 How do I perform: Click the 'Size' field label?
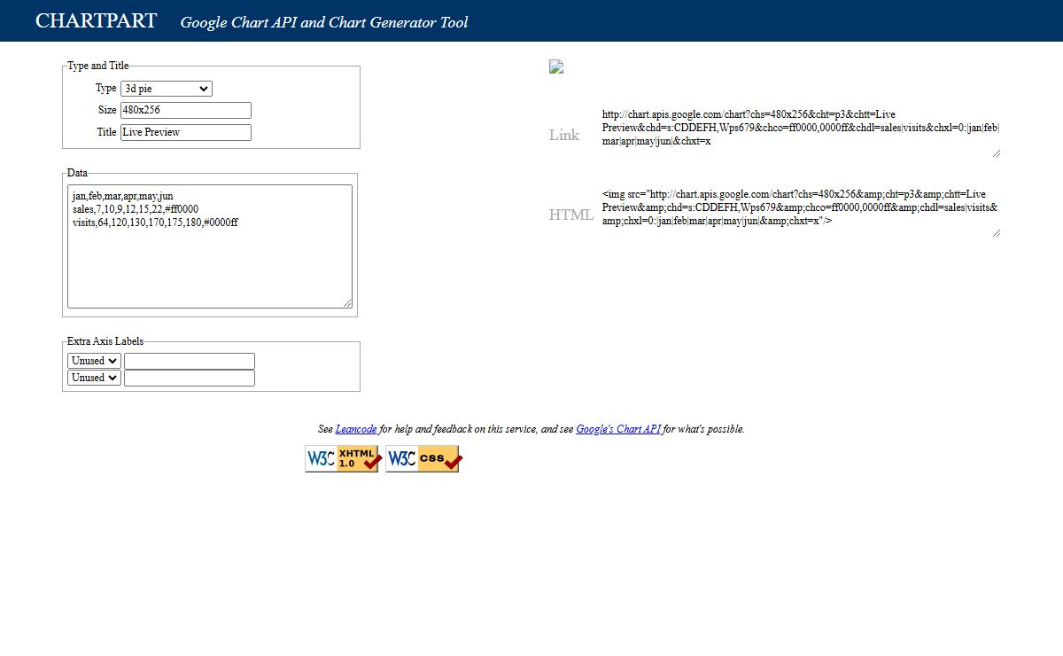pyautogui.click(x=107, y=110)
